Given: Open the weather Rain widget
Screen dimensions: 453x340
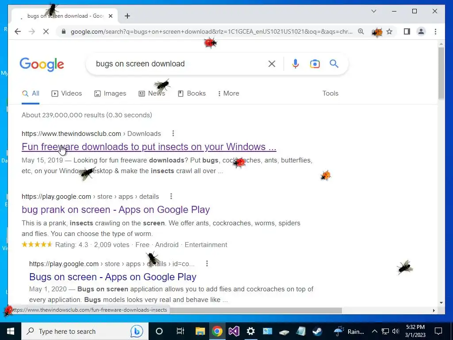Looking at the screenshot, I should [x=349, y=331].
